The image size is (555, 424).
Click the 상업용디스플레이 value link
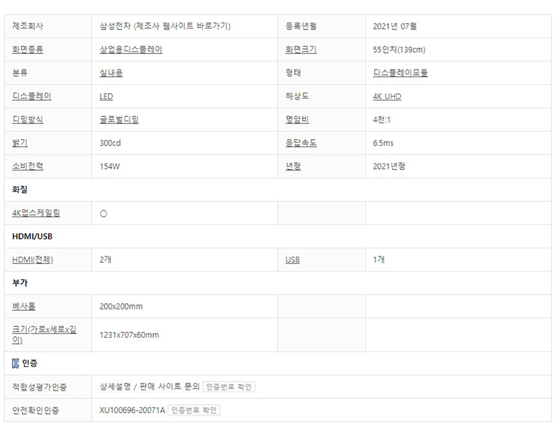(131, 49)
